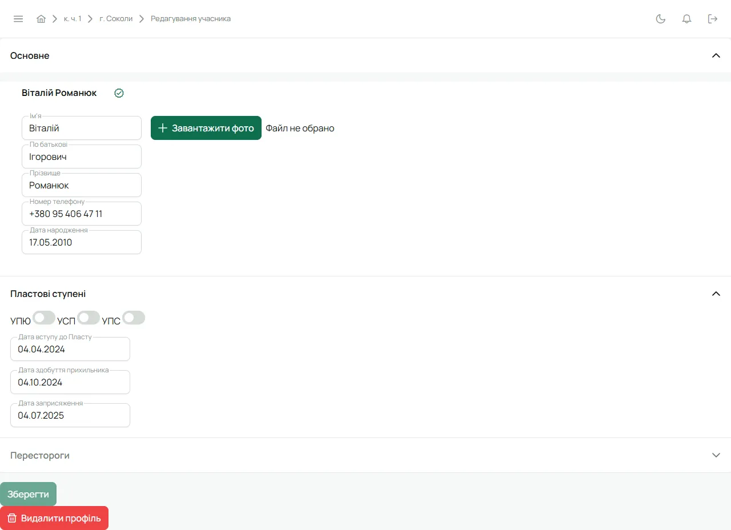Open the г. Соколи breadcrumb
The image size is (731, 530).
[x=116, y=19]
